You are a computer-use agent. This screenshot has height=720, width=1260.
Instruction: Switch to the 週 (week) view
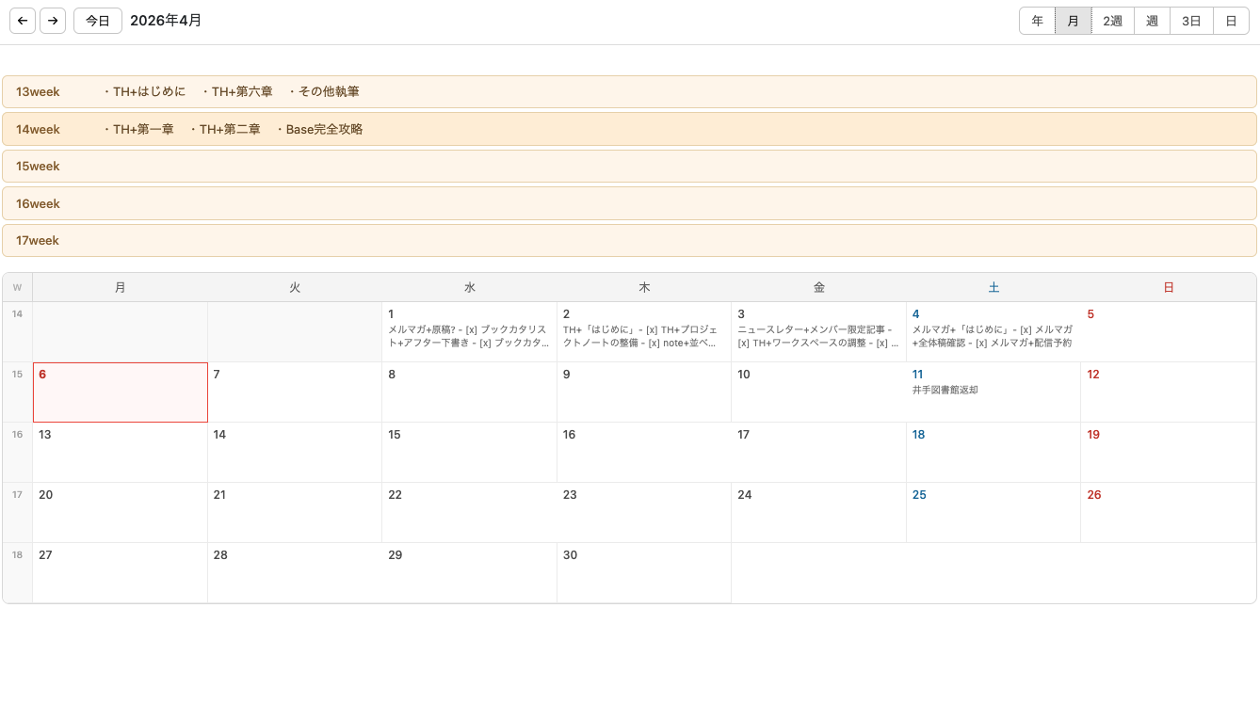[x=1152, y=20]
